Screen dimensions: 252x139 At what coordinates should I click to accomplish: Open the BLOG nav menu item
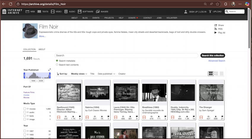(x=85, y=18)
